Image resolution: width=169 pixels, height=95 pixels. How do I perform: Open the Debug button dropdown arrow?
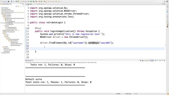coord(29,2)
